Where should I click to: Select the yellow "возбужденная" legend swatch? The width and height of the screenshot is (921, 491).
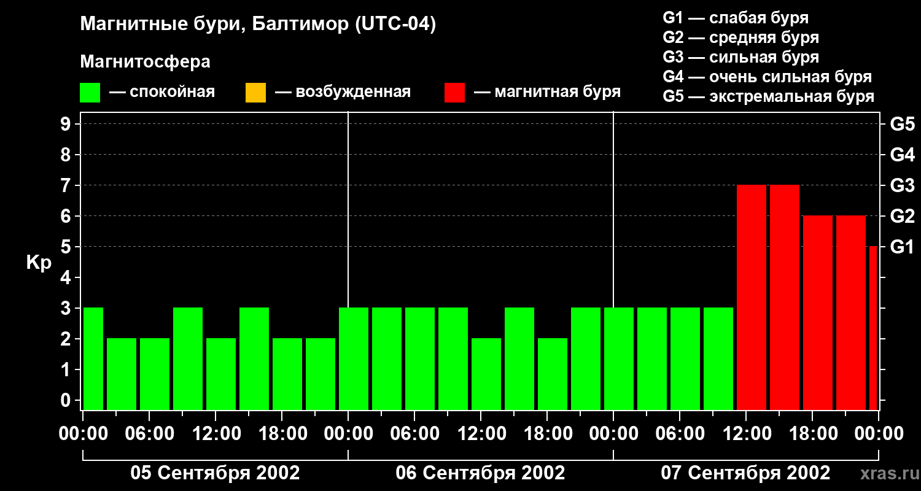[255, 93]
